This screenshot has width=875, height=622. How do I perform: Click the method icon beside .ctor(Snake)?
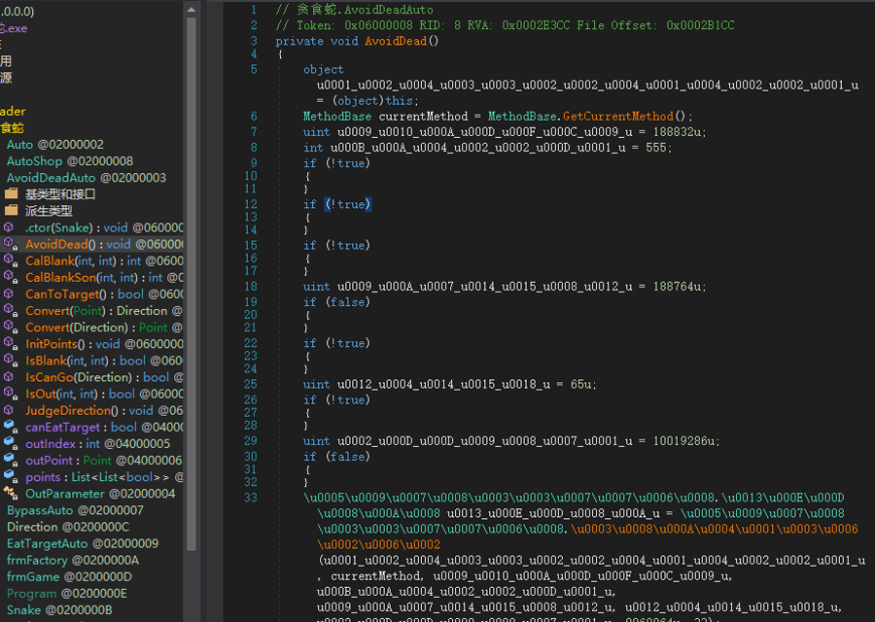click(9, 227)
